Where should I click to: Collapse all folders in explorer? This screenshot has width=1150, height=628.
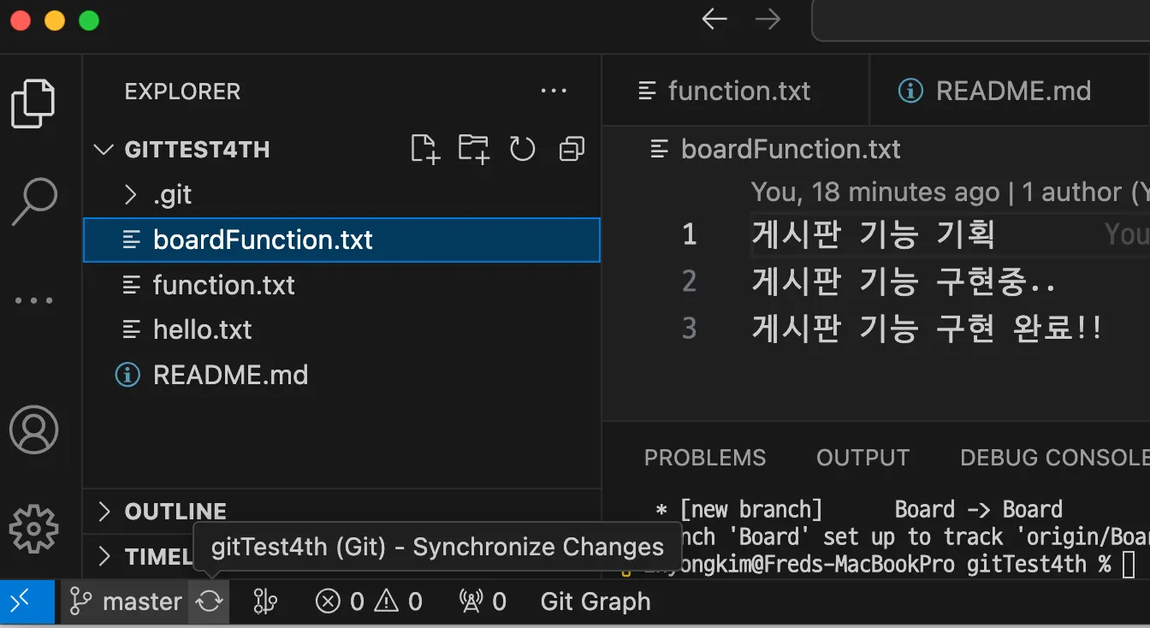(x=571, y=150)
